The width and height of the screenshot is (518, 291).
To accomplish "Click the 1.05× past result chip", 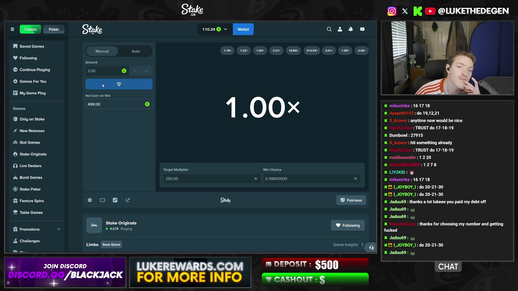I will click(x=345, y=51).
